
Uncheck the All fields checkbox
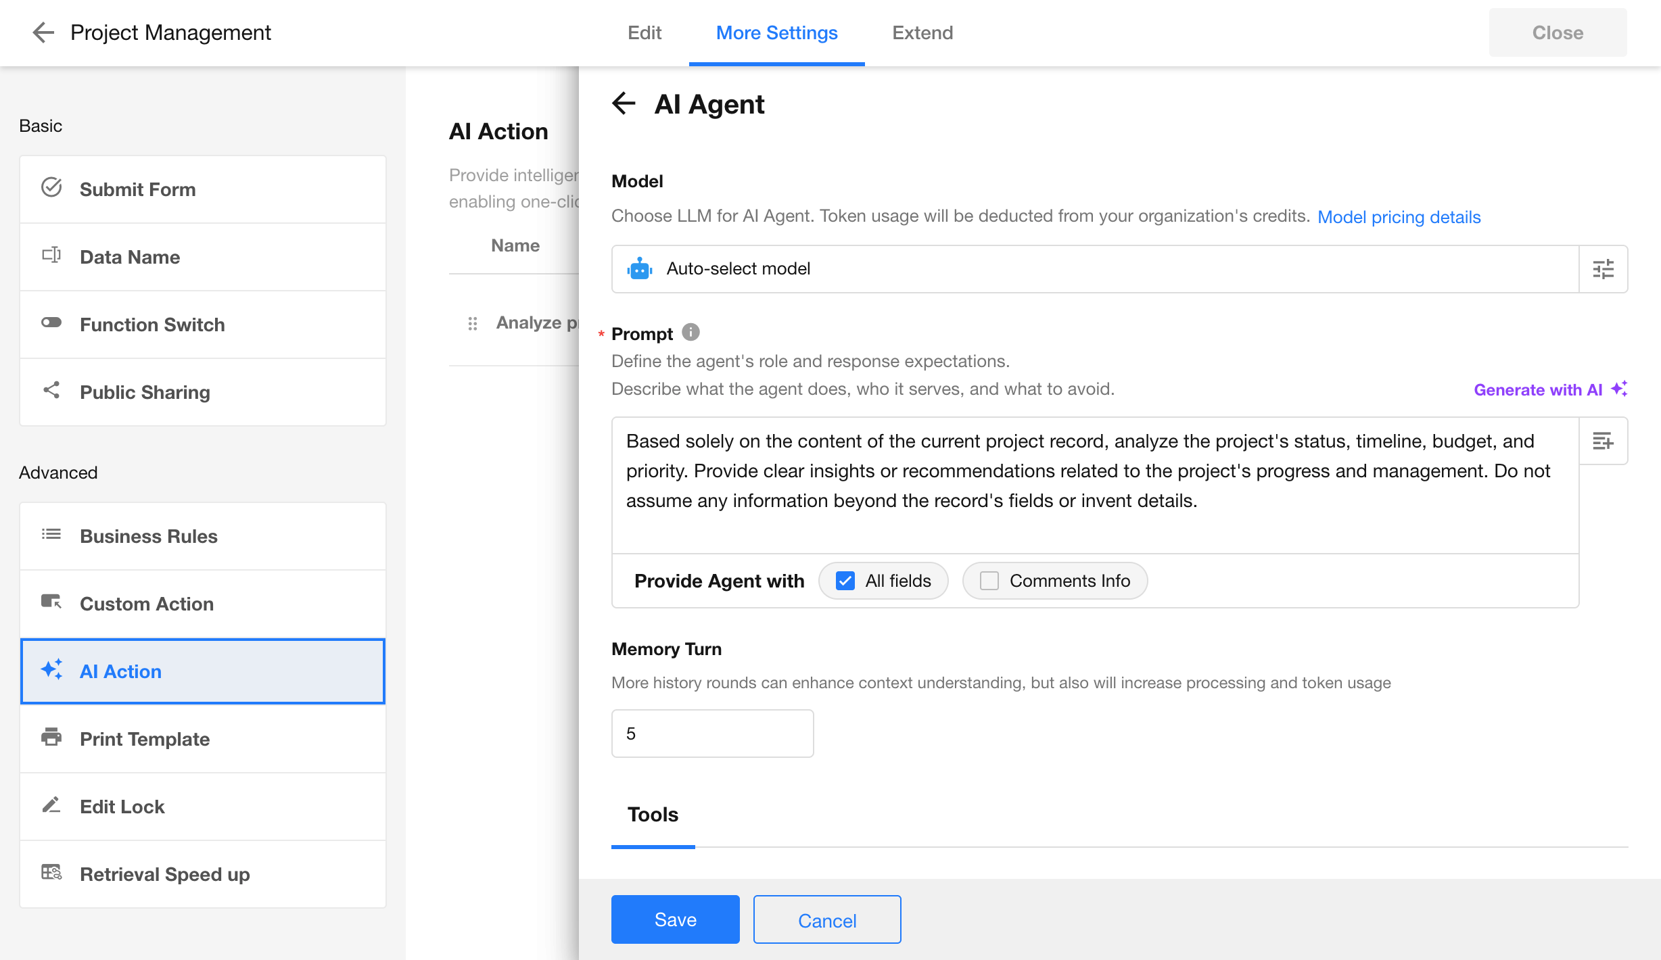click(x=845, y=581)
